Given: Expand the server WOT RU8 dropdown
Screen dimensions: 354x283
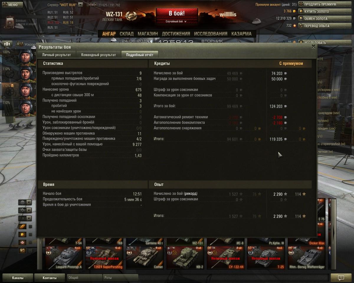Looking at the screenshot, I should [x=80, y=5].
